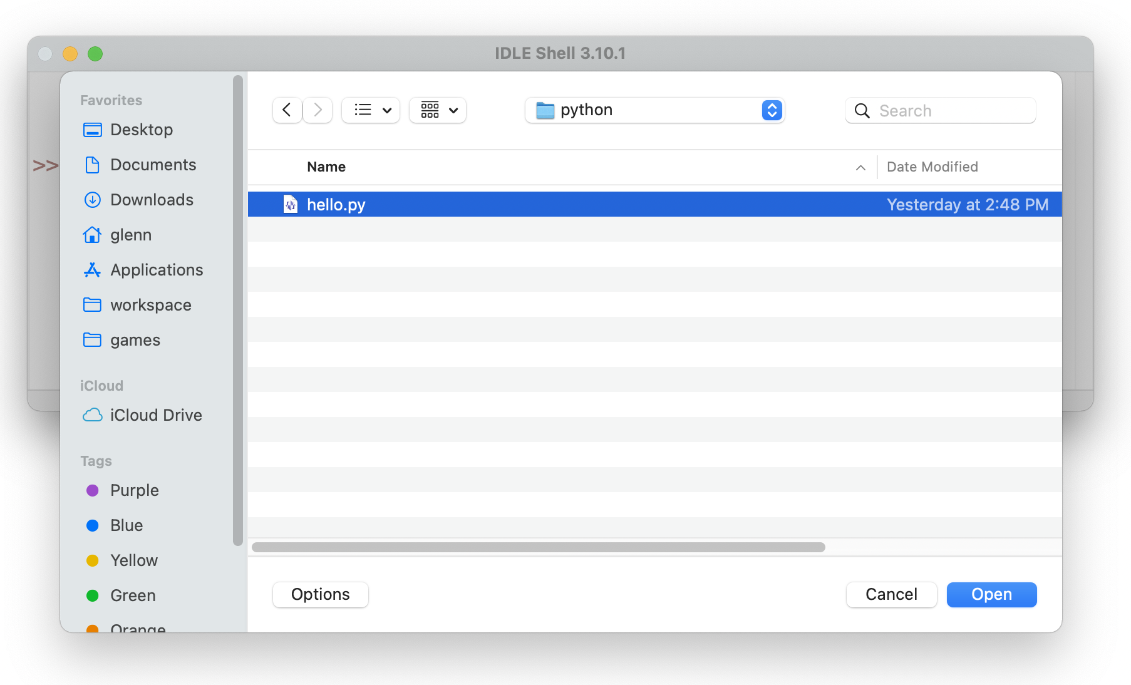1131x685 pixels.
Task: Select the hello.py file row
Action: 654,204
